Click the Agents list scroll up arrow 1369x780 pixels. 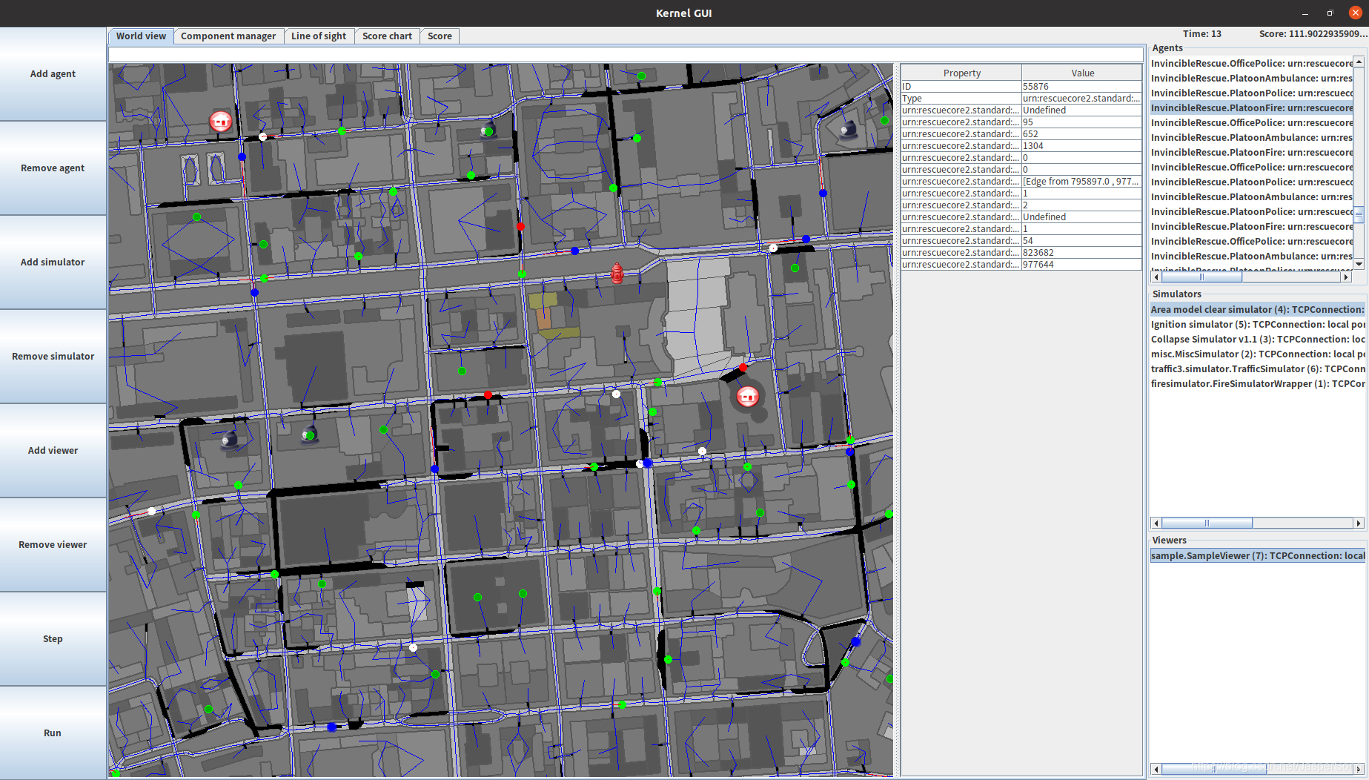click(1359, 62)
